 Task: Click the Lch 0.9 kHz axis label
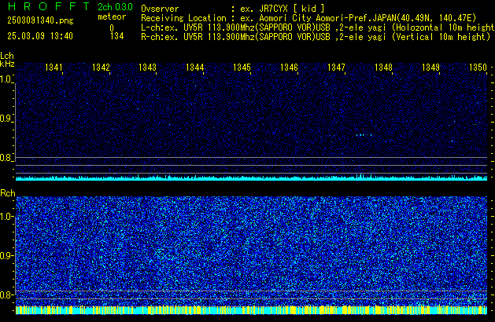point(6,119)
